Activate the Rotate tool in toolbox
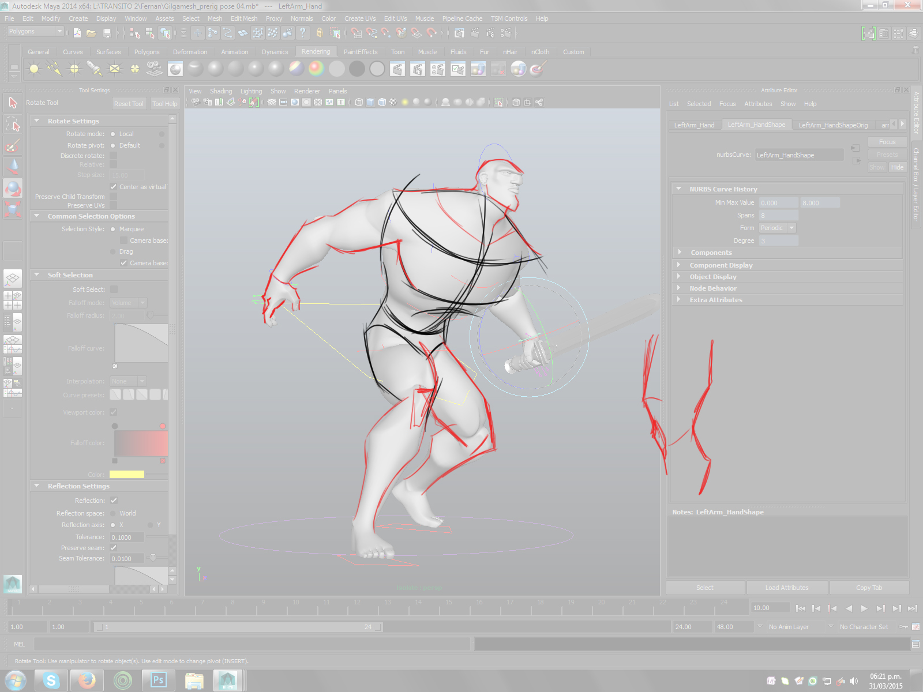Viewport: 923px width, 692px height. [13, 188]
